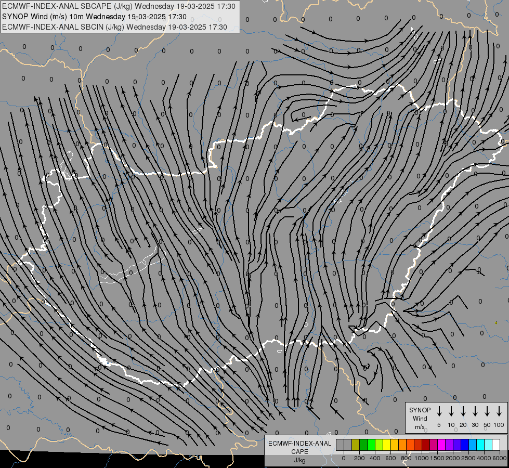
Task: Click the '4000' tick label on the CAPE scale
Action: (x=484, y=458)
